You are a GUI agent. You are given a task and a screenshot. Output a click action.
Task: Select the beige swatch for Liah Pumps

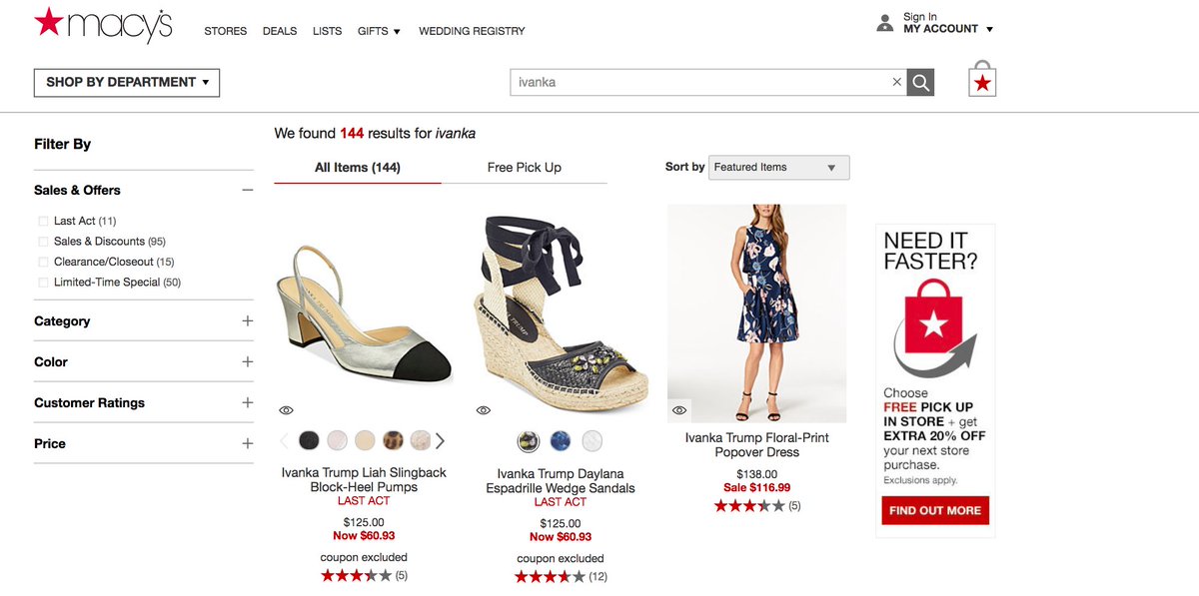[x=365, y=440]
